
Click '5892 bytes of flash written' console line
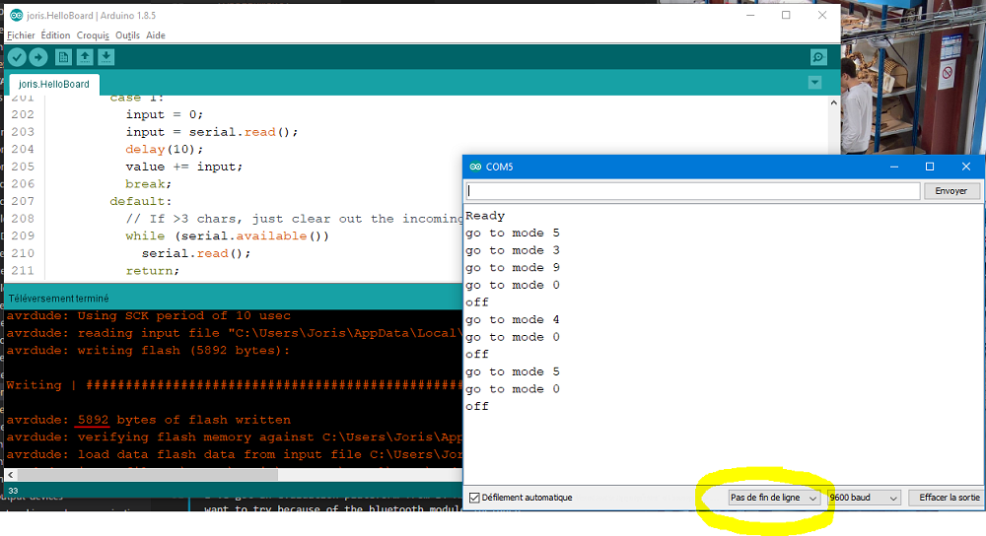149,420
